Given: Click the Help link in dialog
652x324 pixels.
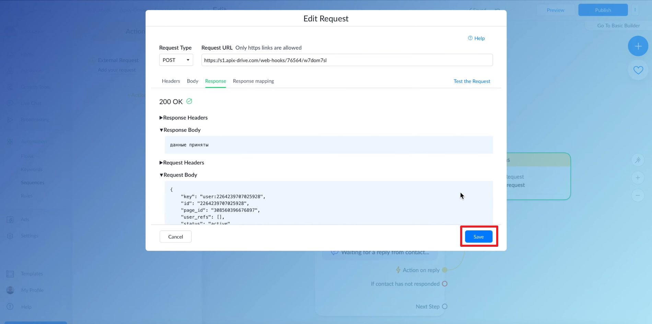Looking at the screenshot, I should click(479, 38).
